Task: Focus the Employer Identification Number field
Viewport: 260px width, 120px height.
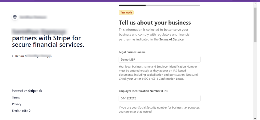Action: [x=159, y=98]
